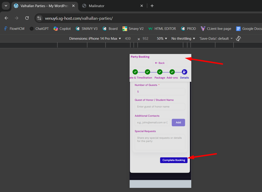Open Board bookmark
The width and height of the screenshot is (262, 192).
click(x=110, y=29)
